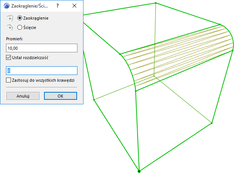Uncheck Ustal rozdzielczość checkbox
The height and width of the screenshot is (174, 235).
click(x=9, y=58)
